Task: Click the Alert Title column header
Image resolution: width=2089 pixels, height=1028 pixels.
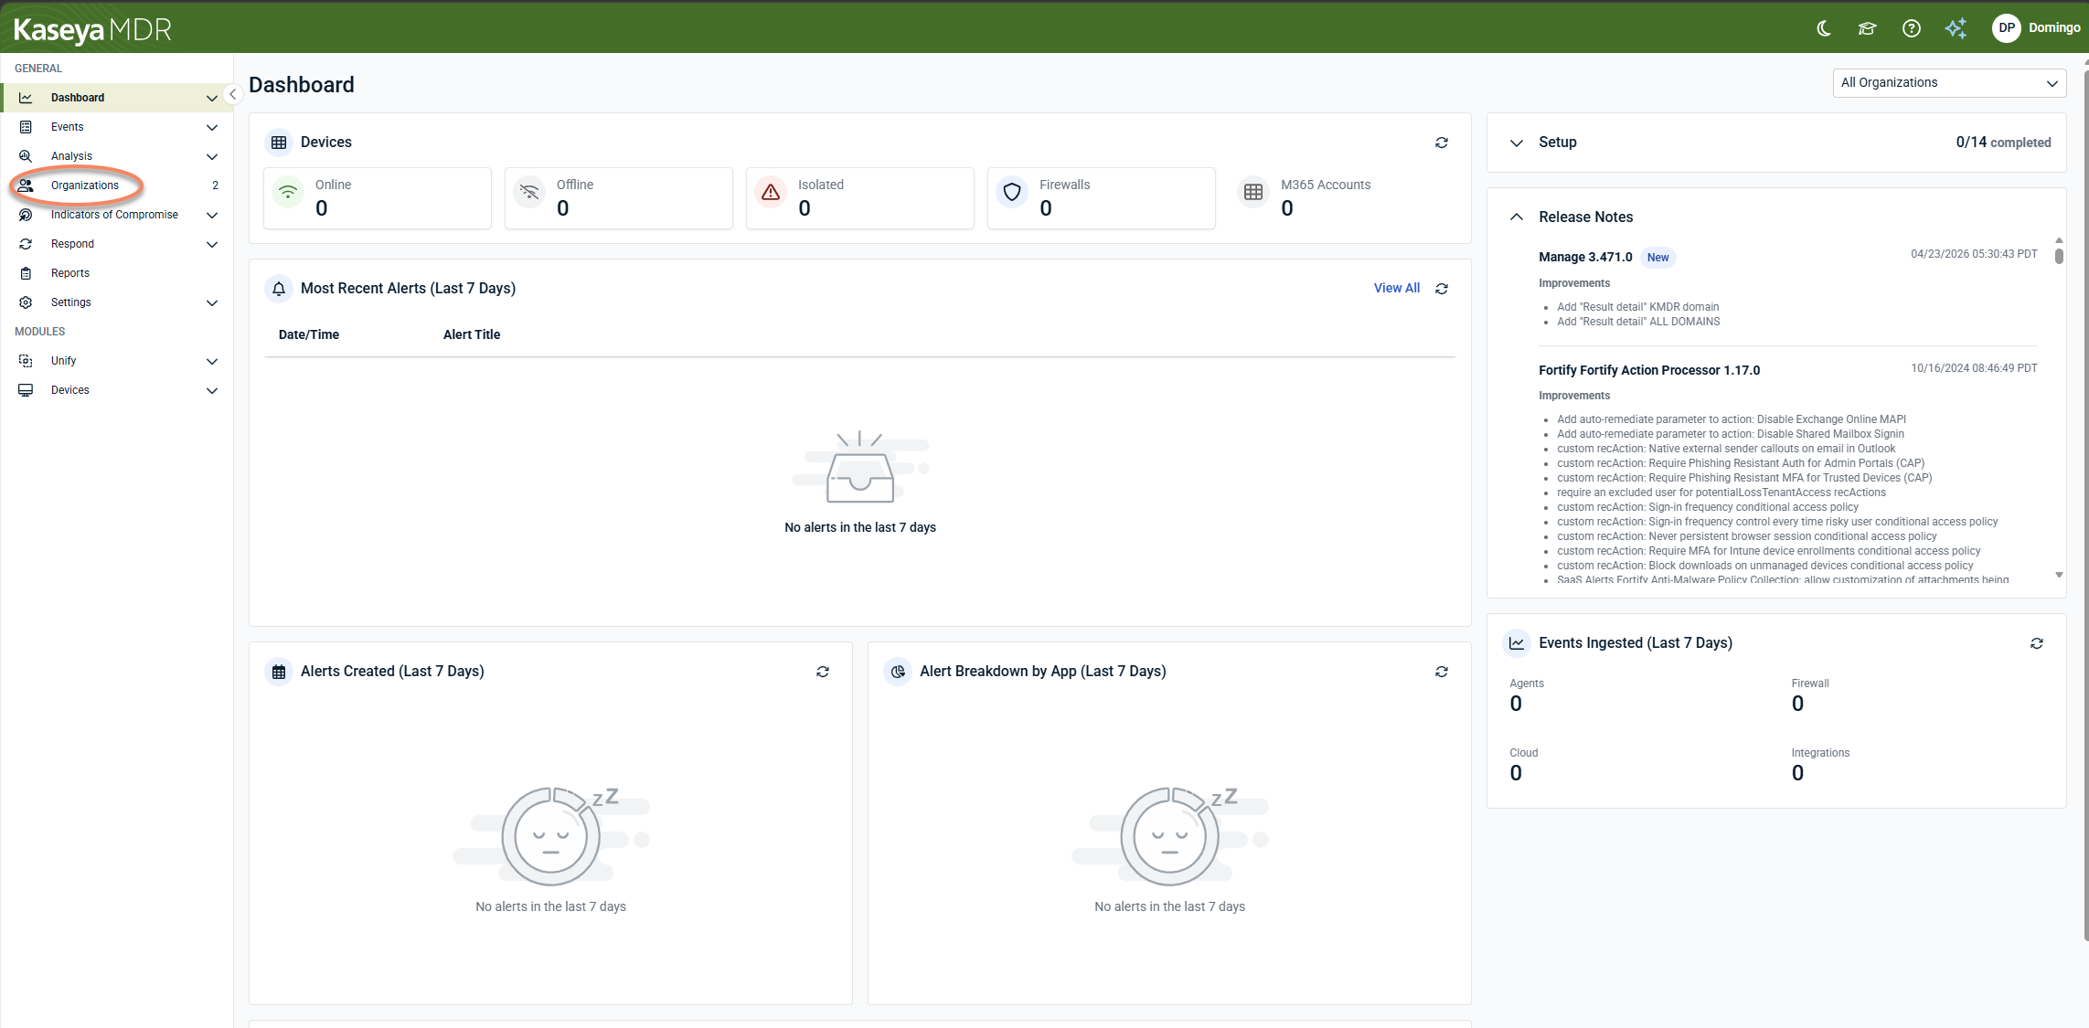Action: 472,334
